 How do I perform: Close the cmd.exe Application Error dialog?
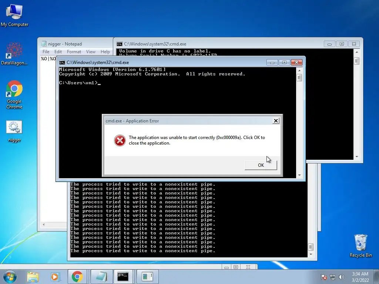coord(276,121)
